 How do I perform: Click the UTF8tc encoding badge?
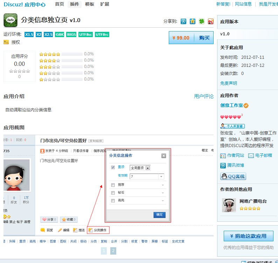102,34
